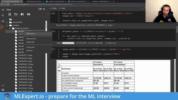
Task: Click the balance_sheets folder icon
Action: pos(13,28)
